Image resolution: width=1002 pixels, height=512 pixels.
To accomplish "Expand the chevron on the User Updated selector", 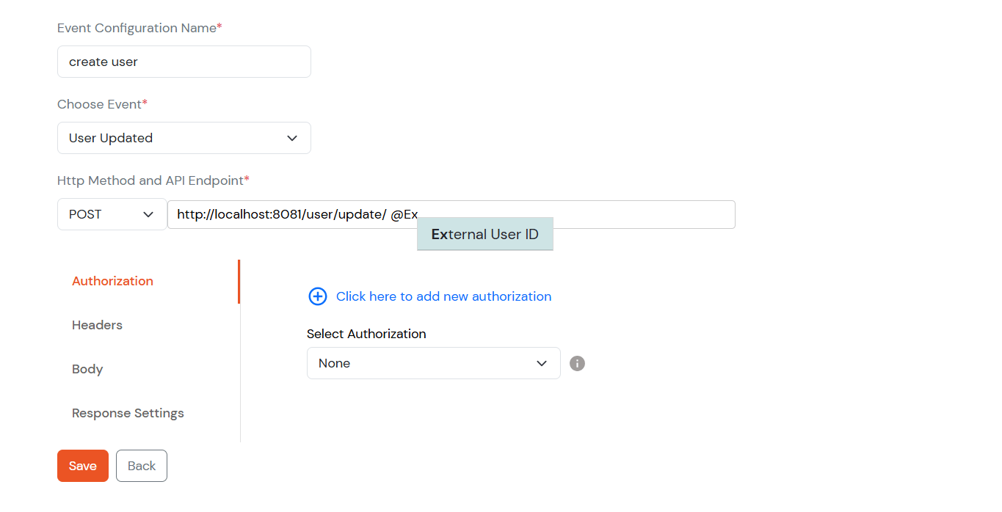I will tap(291, 138).
